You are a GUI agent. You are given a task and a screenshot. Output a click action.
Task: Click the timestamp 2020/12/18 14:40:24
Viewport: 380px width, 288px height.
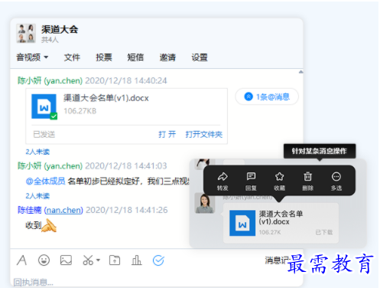[x=126, y=80]
